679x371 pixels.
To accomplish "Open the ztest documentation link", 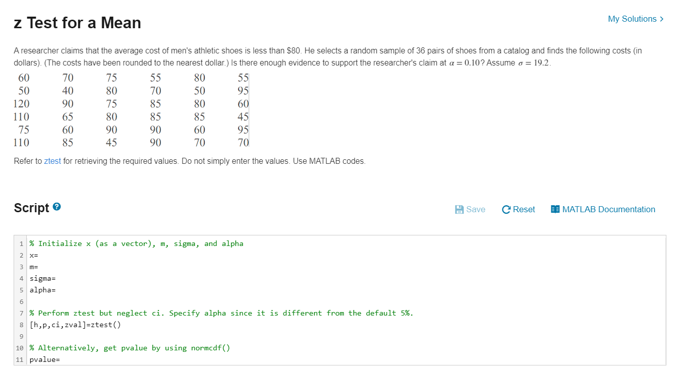I will point(52,161).
